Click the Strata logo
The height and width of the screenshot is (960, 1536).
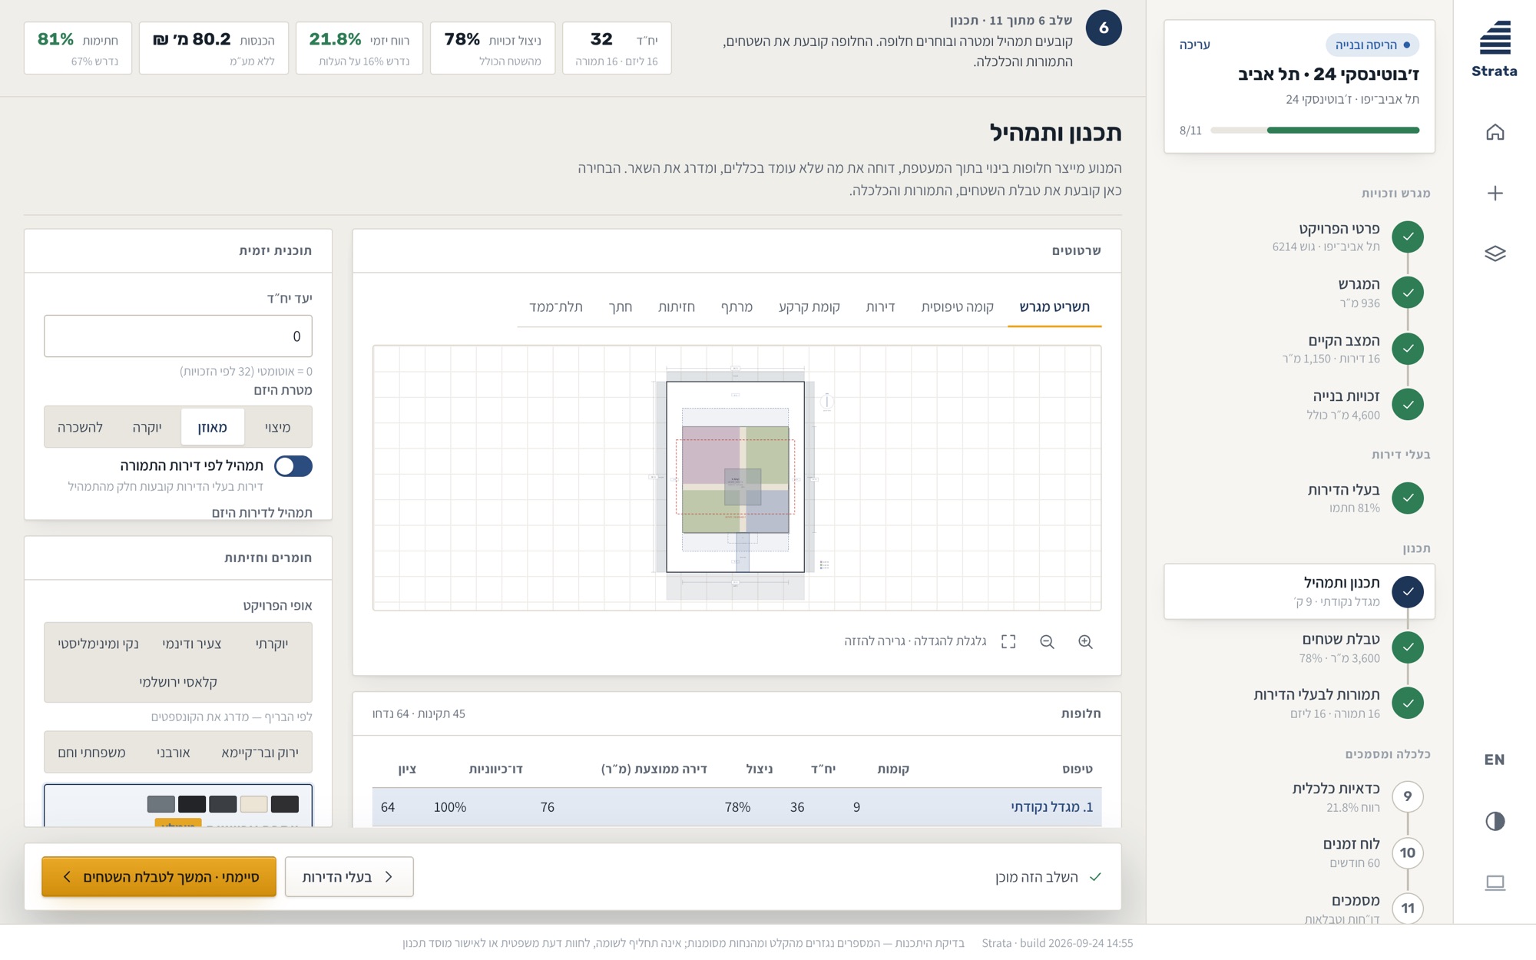click(x=1495, y=49)
